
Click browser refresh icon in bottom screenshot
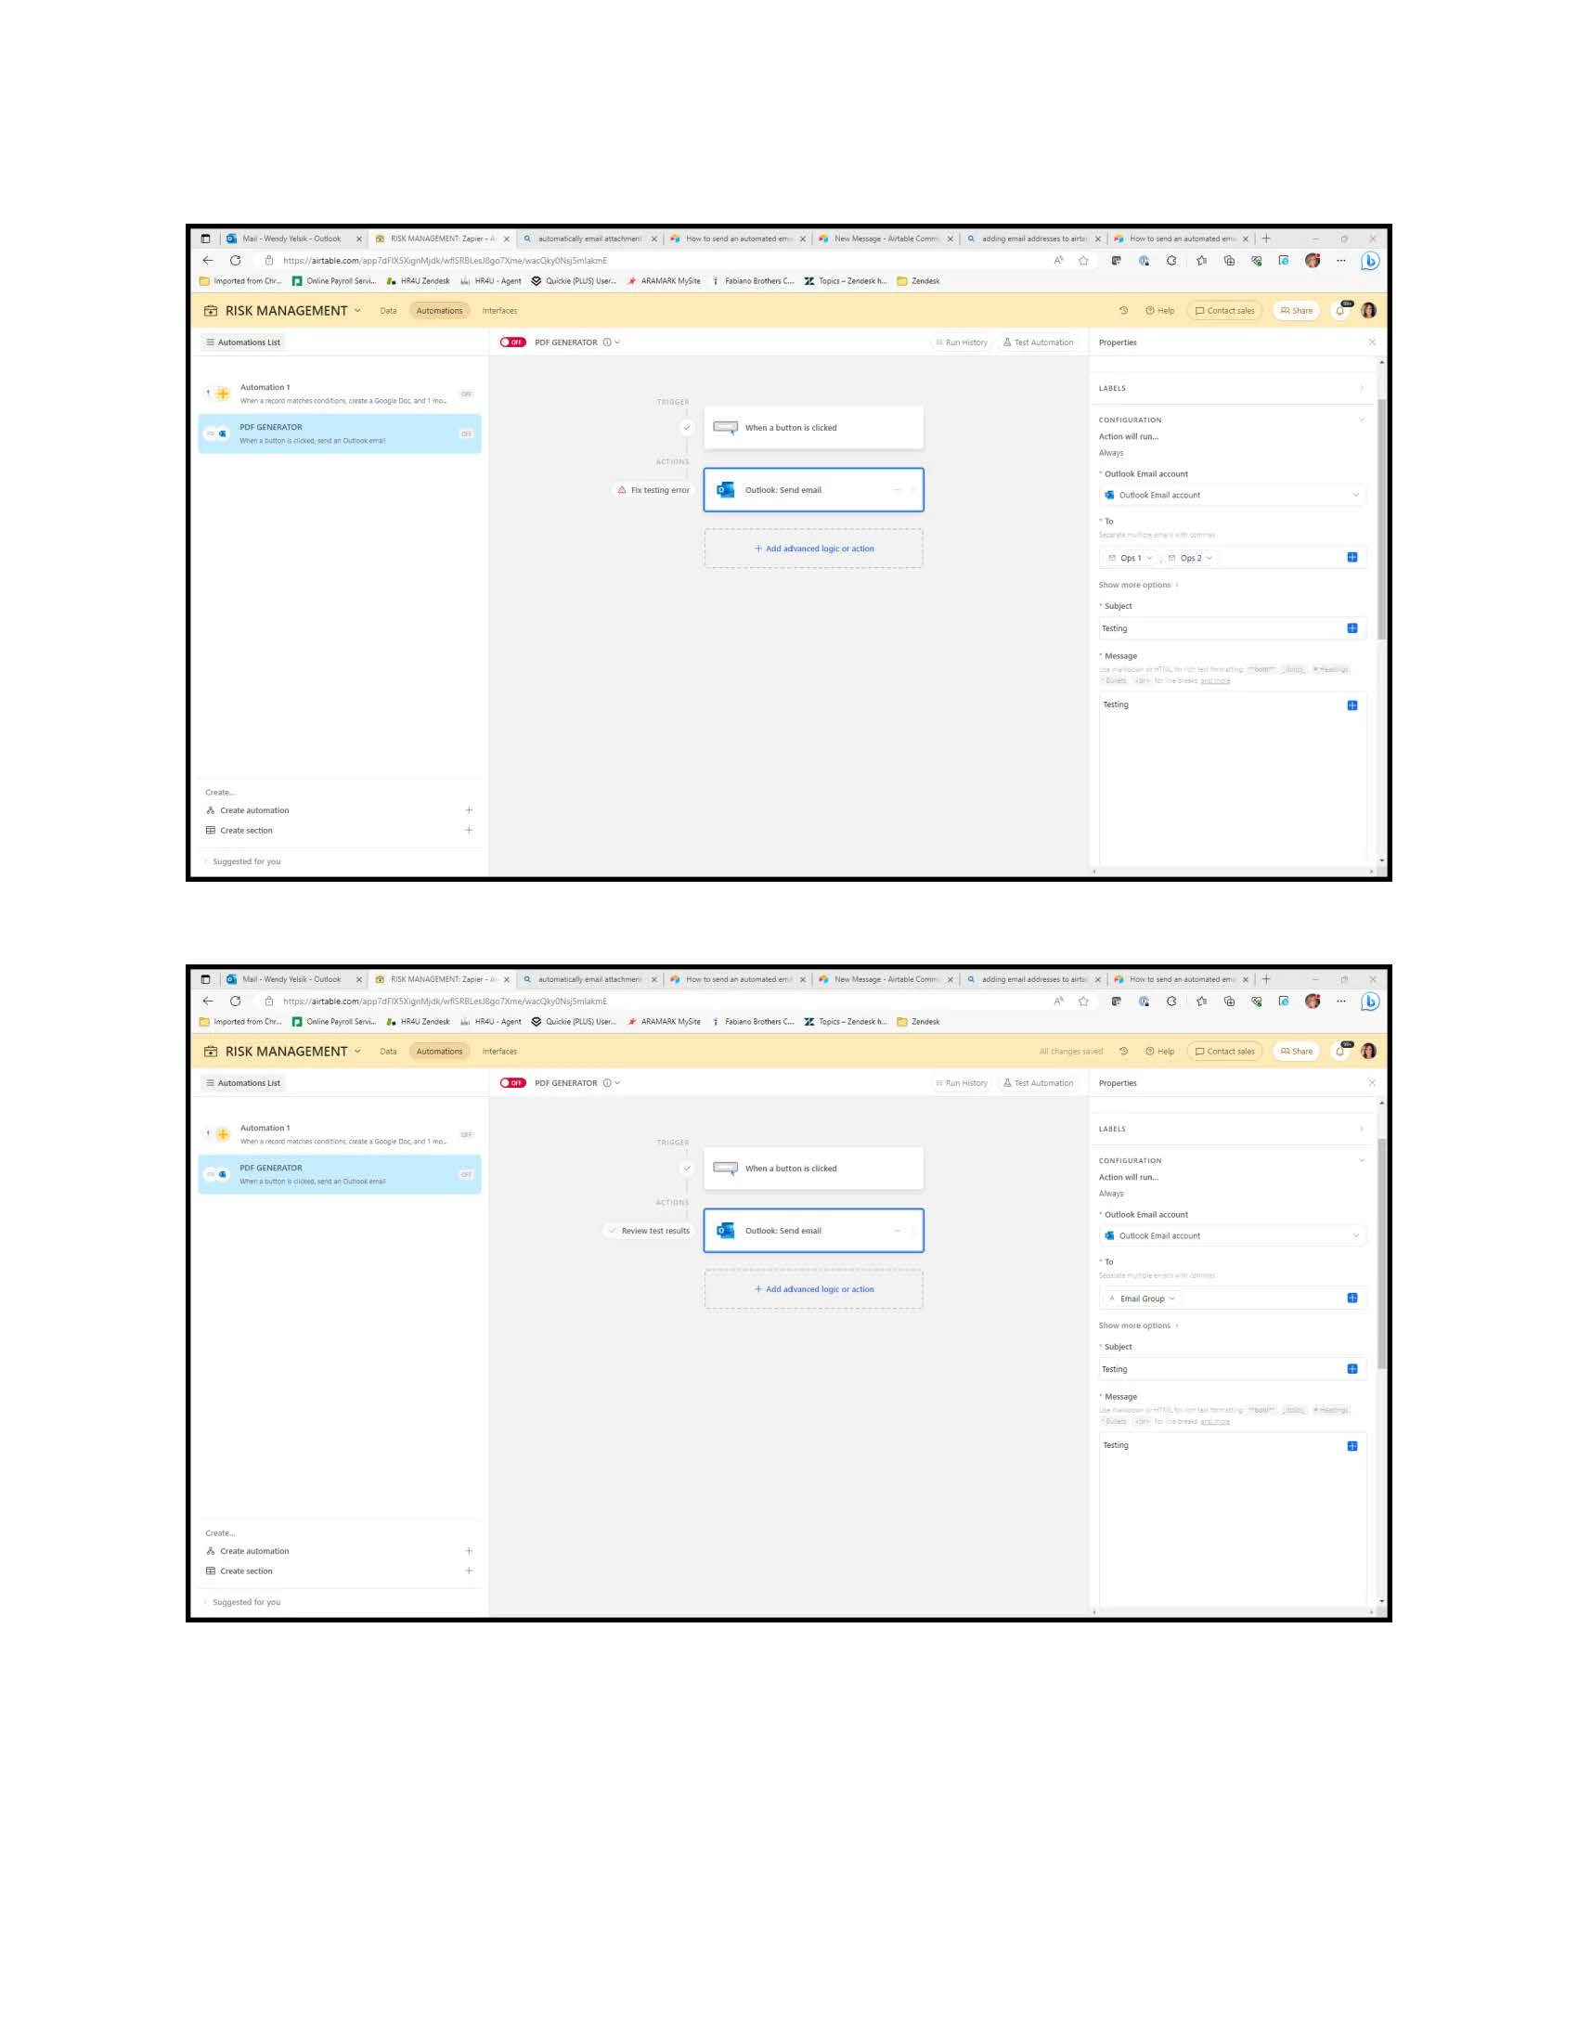tap(236, 1002)
